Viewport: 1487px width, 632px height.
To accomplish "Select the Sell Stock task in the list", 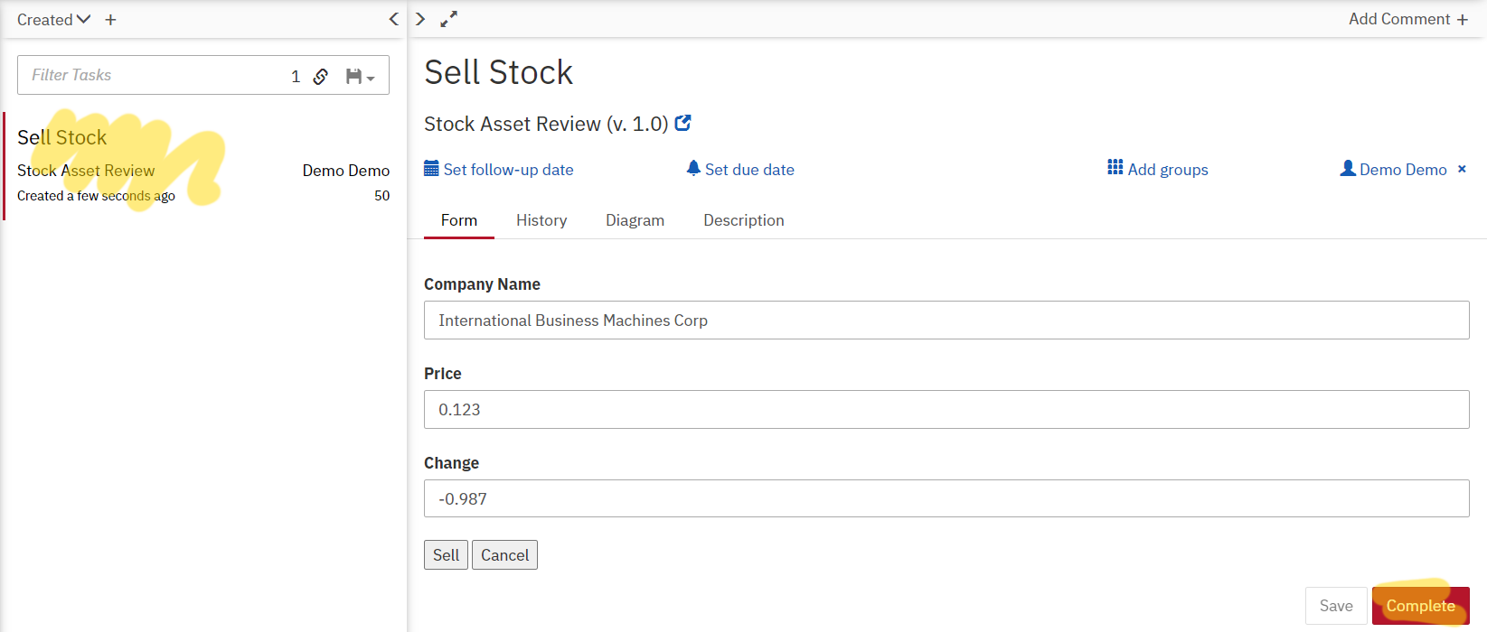I will coord(204,166).
